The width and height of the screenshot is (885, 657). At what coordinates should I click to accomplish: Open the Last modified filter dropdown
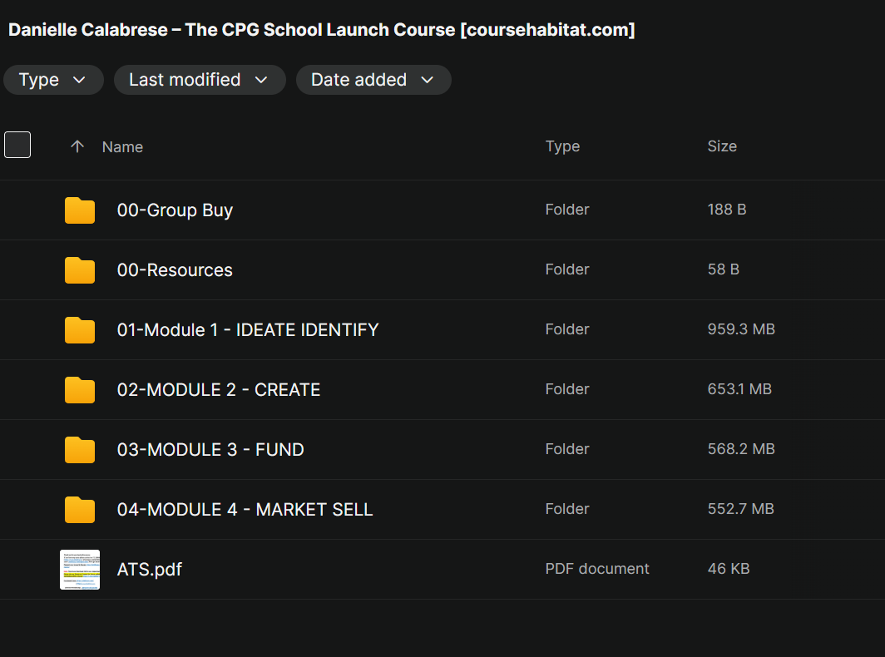(200, 80)
